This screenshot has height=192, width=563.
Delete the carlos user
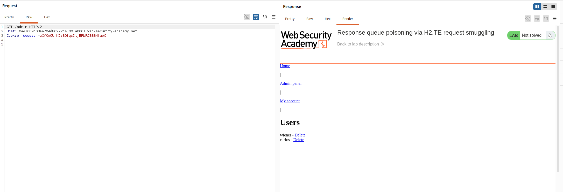point(299,140)
